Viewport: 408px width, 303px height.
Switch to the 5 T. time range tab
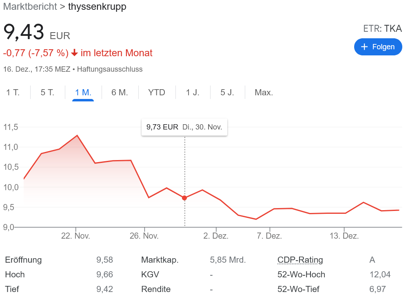pos(47,92)
